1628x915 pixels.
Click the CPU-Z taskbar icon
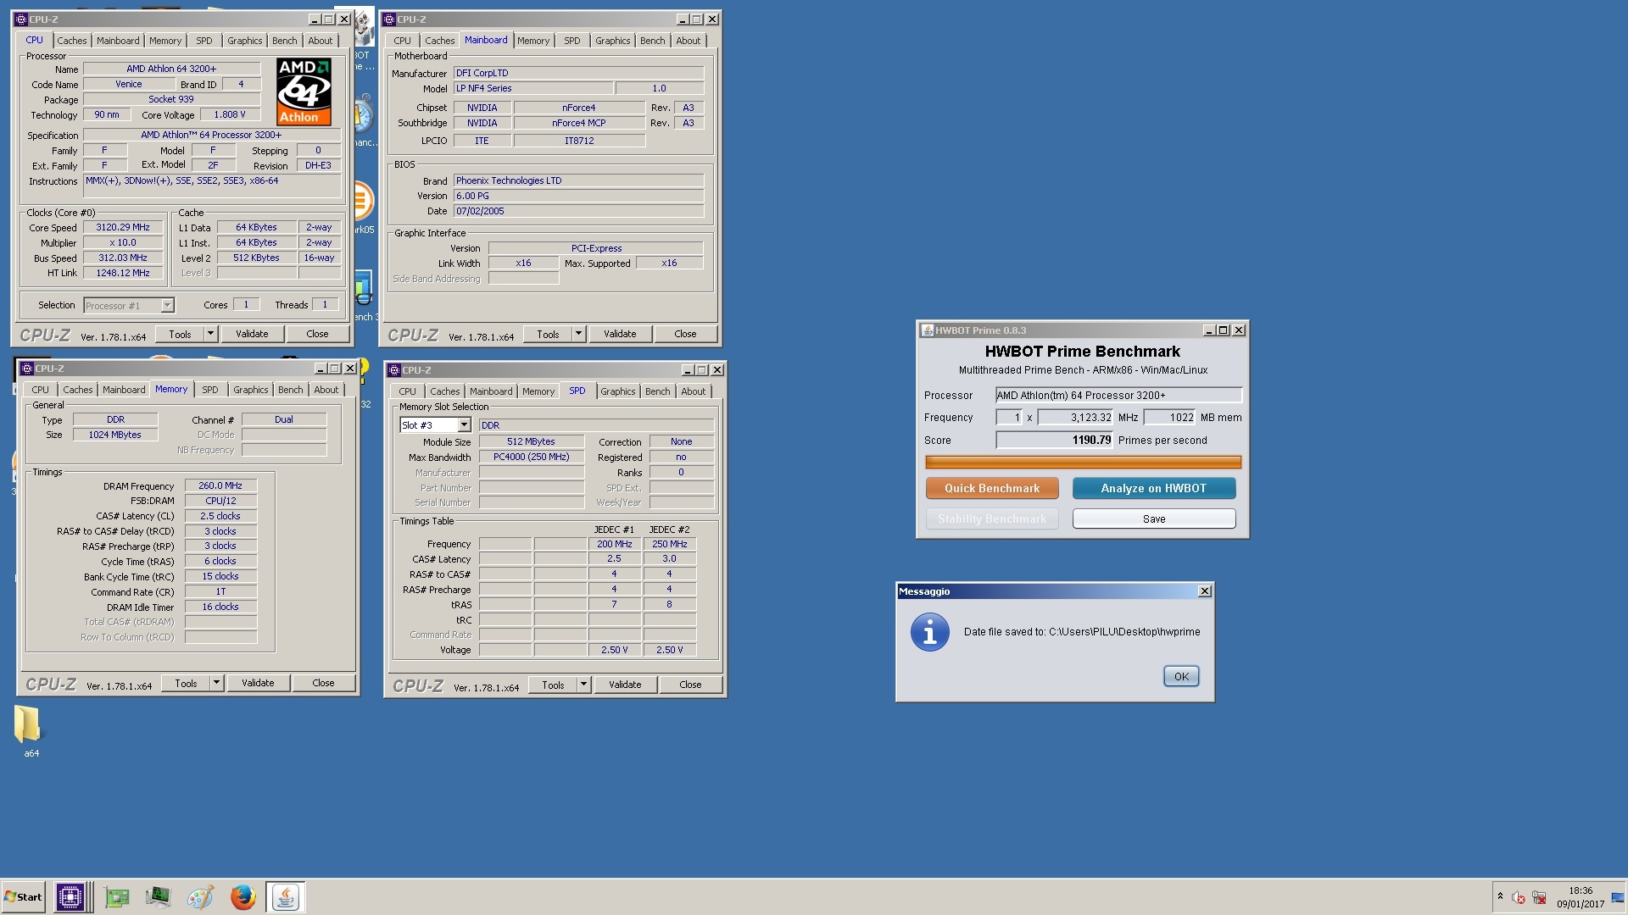pyautogui.click(x=70, y=897)
